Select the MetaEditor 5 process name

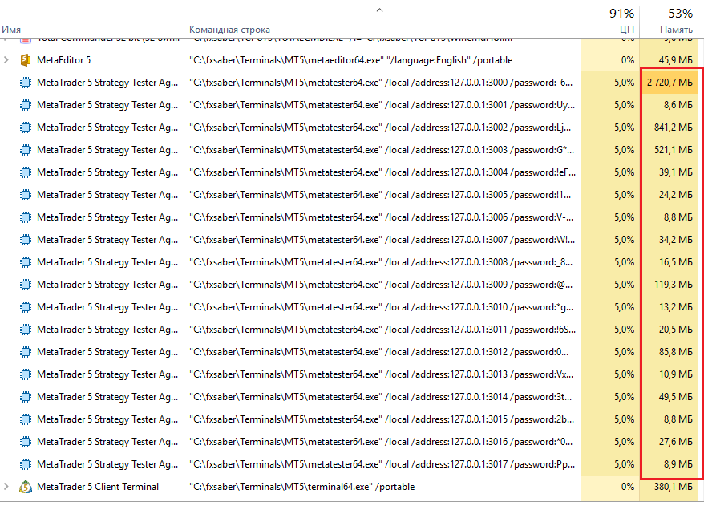[x=64, y=60]
